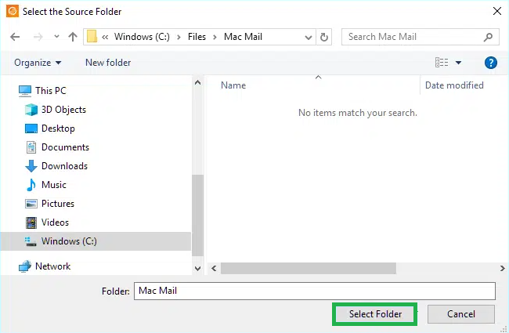Select This PC in navigation pane

pos(51,91)
